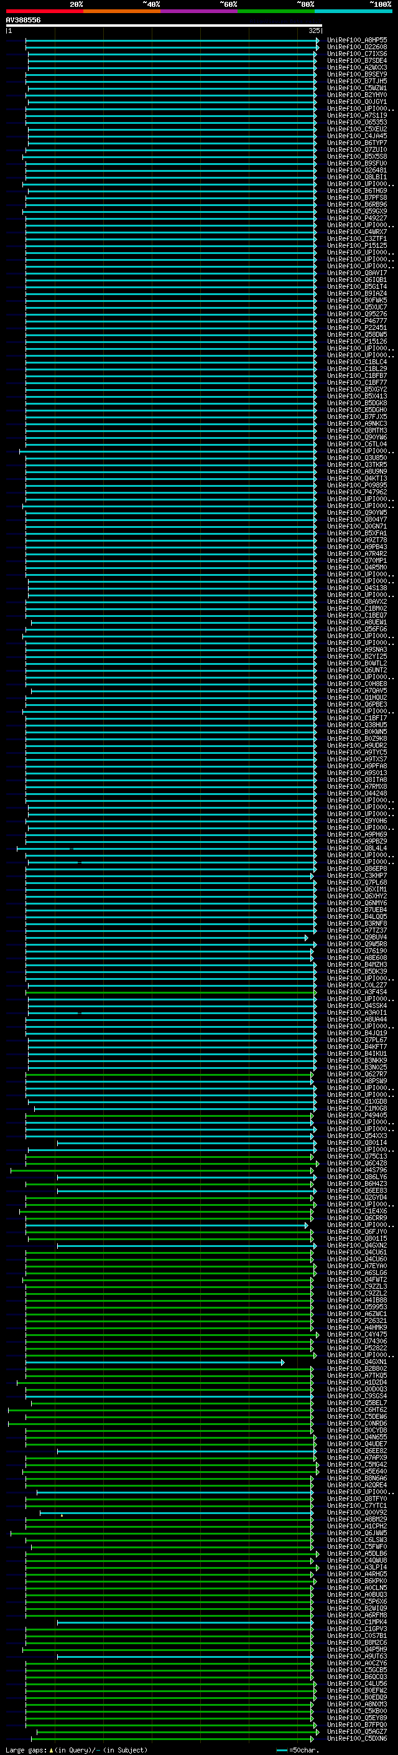Select the UniRef100_P15125 label
Viewport: 398px width, 1755px height.
[356, 245]
